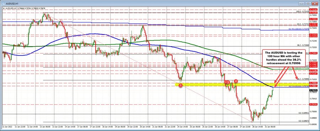Click the red price label 0.70226
The height and width of the screenshot is (131, 320).
pyautogui.click(x=313, y=104)
